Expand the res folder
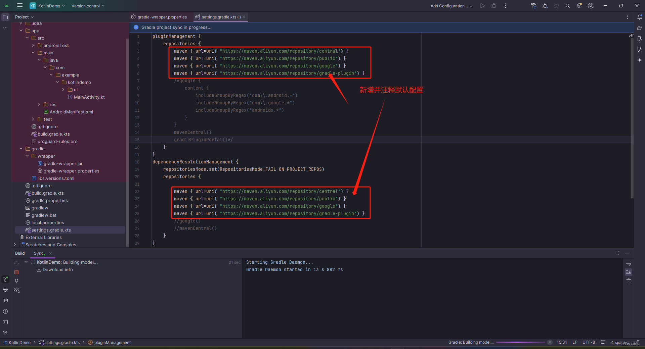The image size is (645, 349). coord(39,104)
